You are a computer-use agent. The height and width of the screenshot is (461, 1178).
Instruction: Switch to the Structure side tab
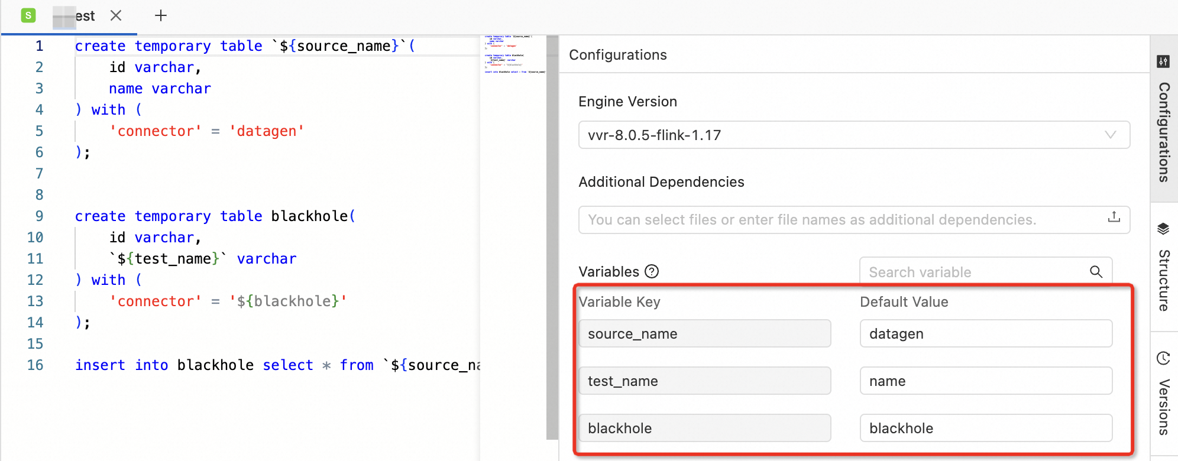[x=1164, y=280]
